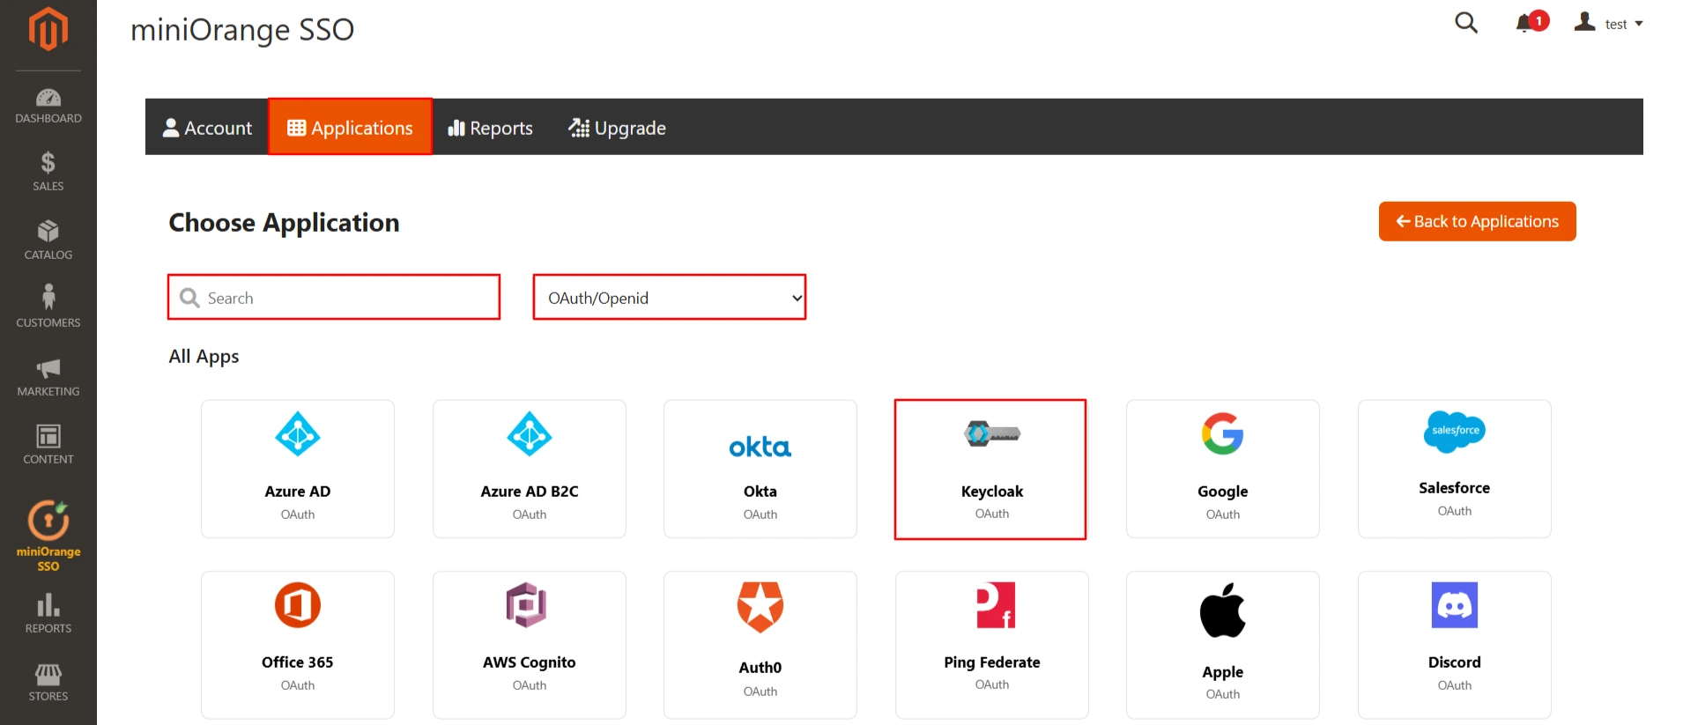The height and width of the screenshot is (725, 1683).
Task: Select the Keycloak app name text
Action: coord(992,492)
